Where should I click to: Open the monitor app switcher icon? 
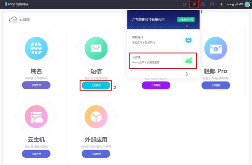[194, 4]
